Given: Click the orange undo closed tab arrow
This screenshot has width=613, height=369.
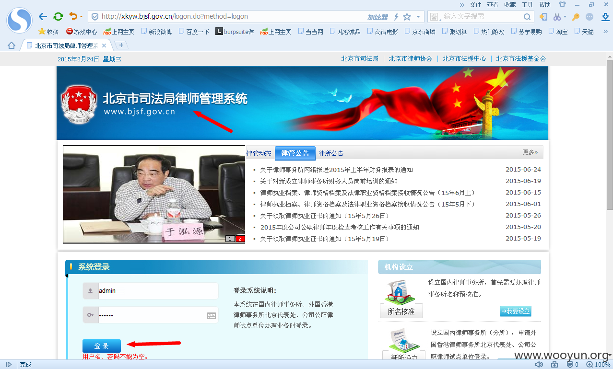Looking at the screenshot, I should (x=73, y=16).
